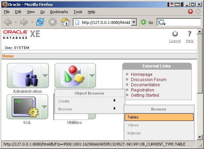Open the Getting Started link
This screenshot has width=204, height=149.
(145, 95)
